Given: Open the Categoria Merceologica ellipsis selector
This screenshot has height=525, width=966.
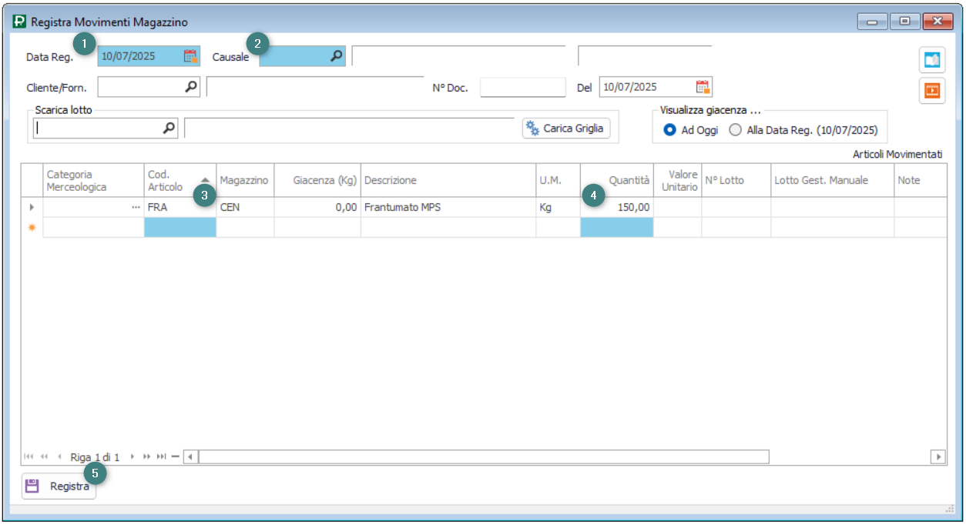Looking at the screenshot, I should 136,208.
